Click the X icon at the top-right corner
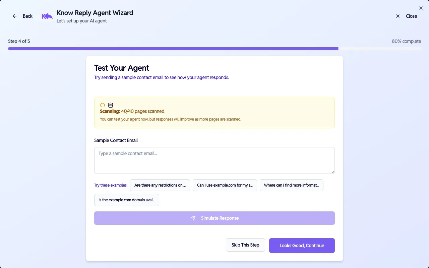Image resolution: width=429 pixels, height=268 pixels. pyautogui.click(x=421, y=8)
